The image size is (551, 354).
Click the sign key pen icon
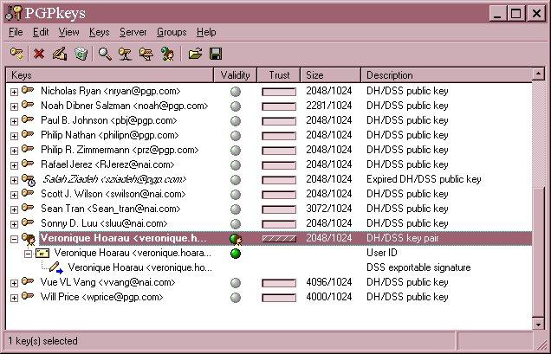coord(59,54)
